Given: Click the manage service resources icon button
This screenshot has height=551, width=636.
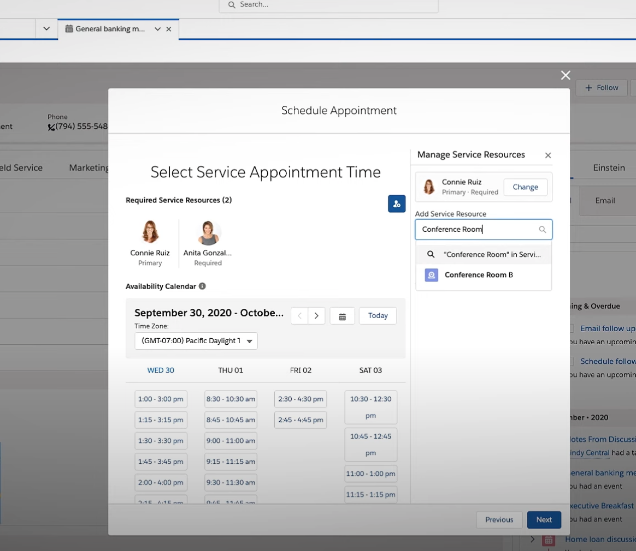Looking at the screenshot, I should 397,203.
